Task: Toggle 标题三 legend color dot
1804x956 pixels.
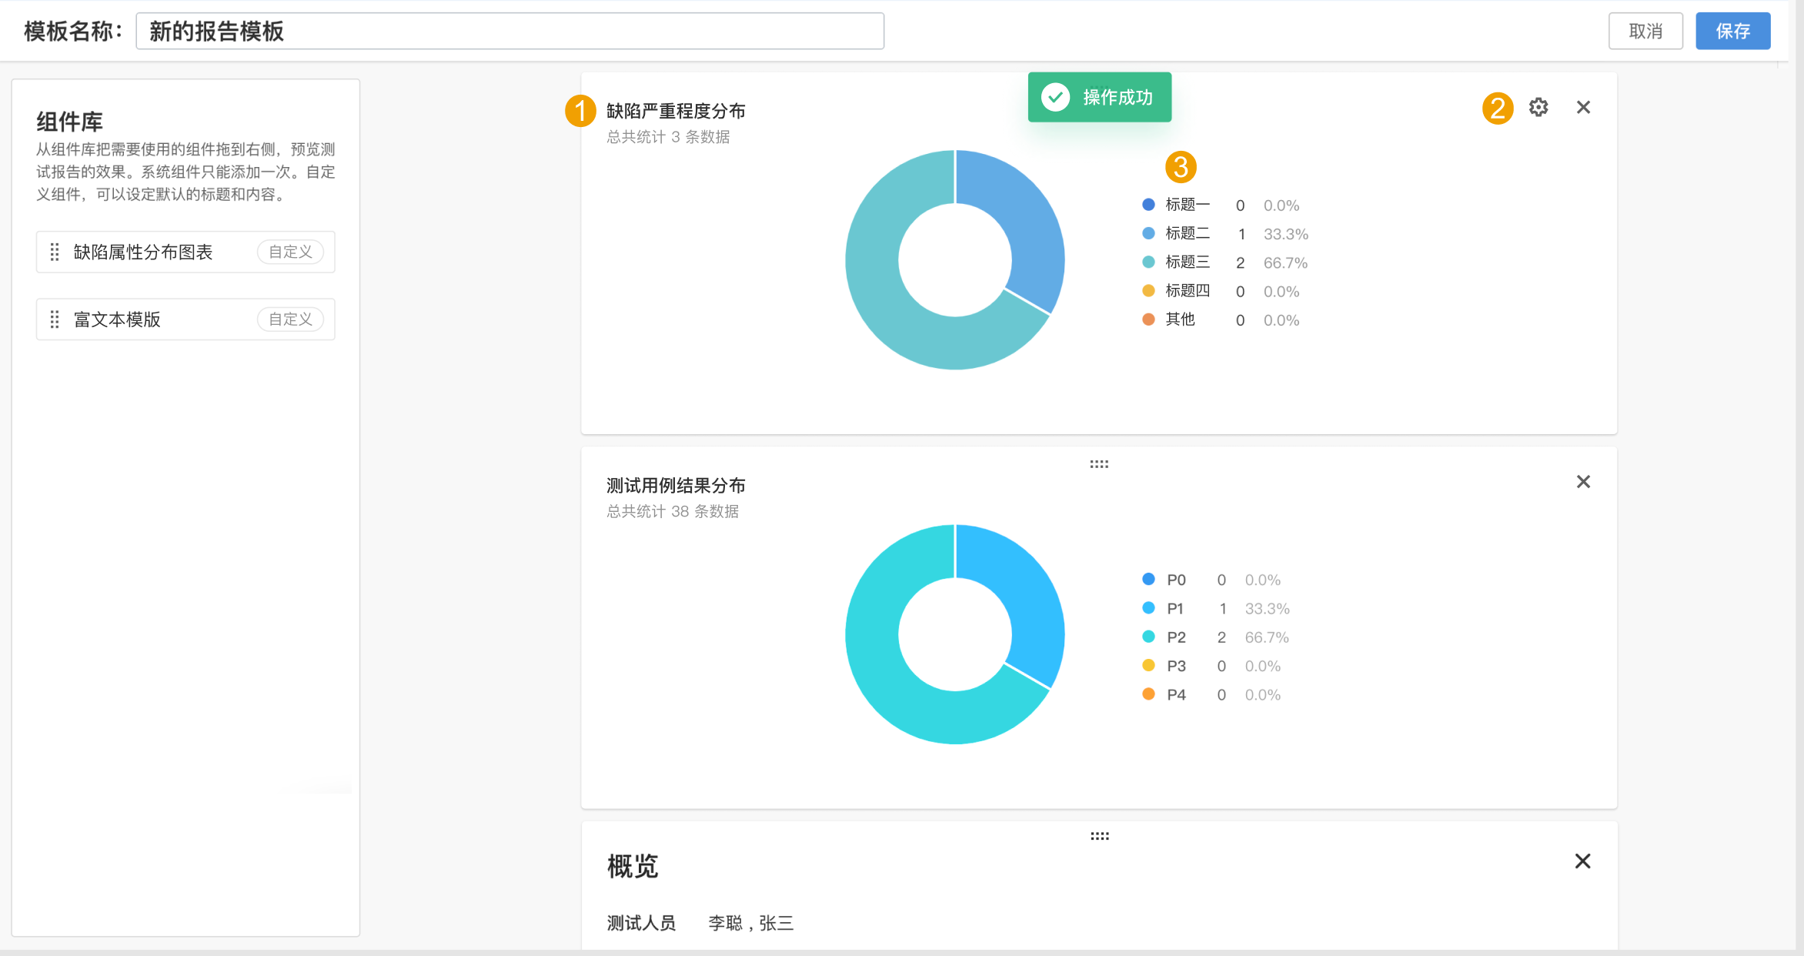Action: click(x=1148, y=262)
